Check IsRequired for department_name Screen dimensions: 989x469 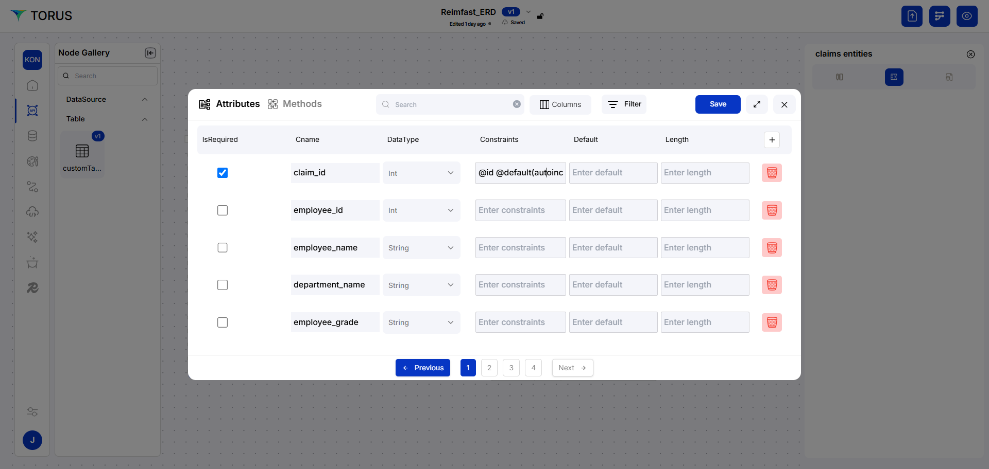click(x=222, y=284)
